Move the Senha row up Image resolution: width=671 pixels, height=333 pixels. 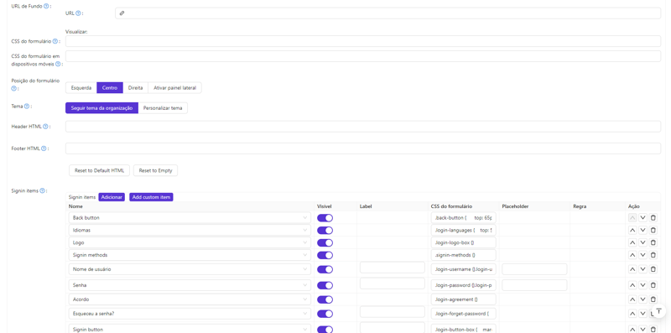[632, 285]
